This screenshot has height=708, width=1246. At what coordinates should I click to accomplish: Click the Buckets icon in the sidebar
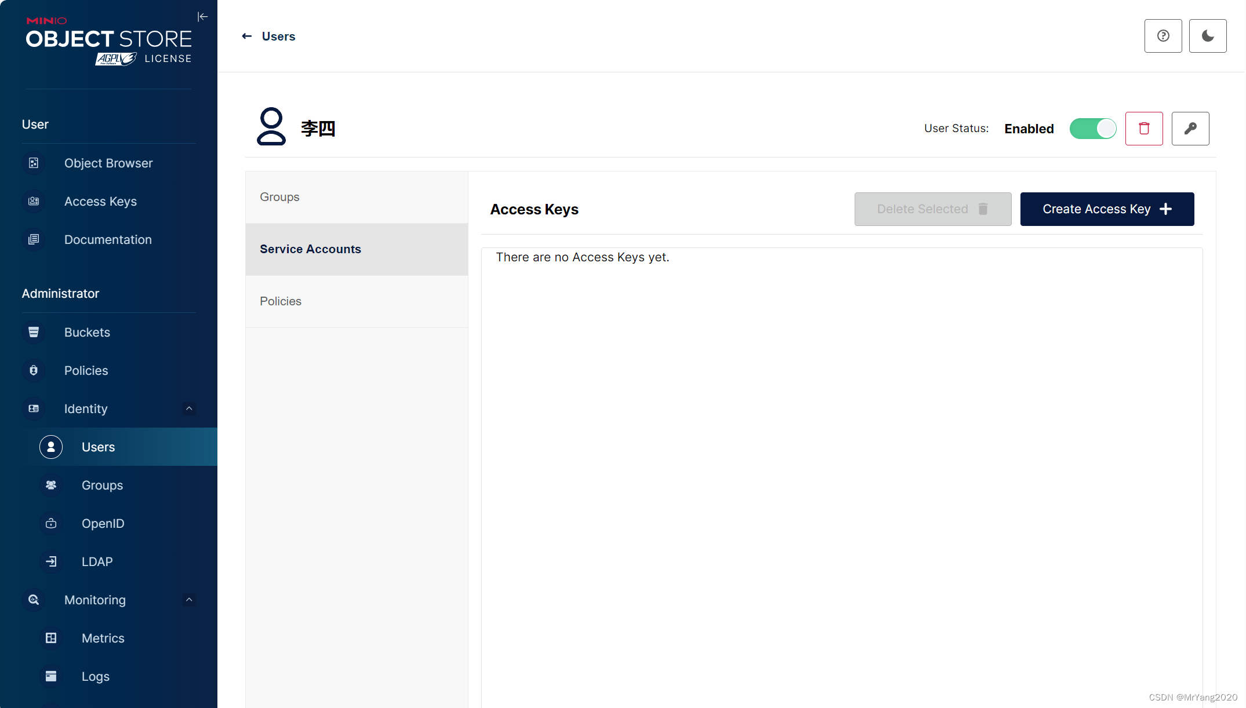tap(34, 333)
